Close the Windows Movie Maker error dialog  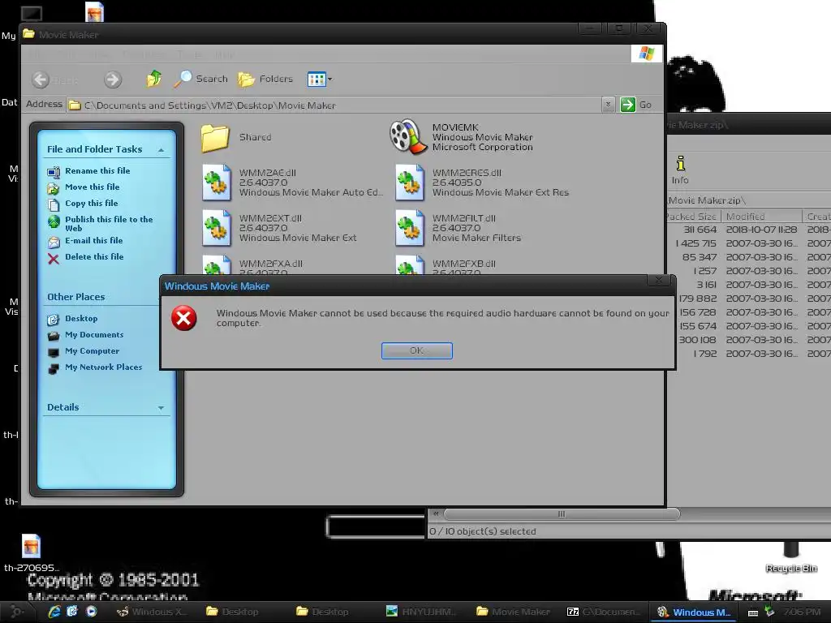click(x=659, y=280)
